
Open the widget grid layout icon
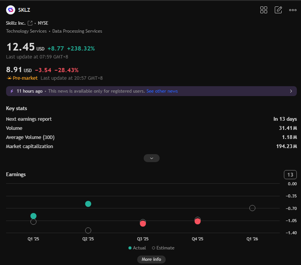click(264, 10)
